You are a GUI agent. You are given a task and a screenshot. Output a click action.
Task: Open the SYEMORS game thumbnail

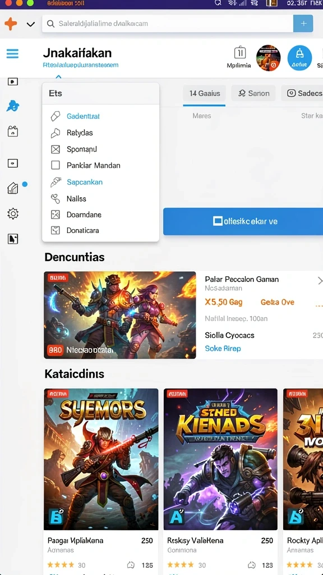(x=101, y=459)
